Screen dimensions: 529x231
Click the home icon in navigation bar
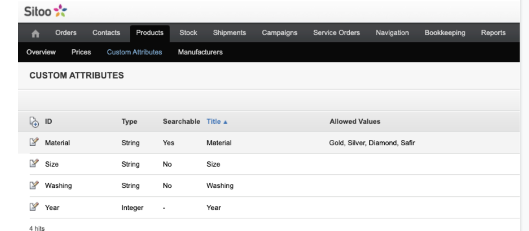[35, 34]
